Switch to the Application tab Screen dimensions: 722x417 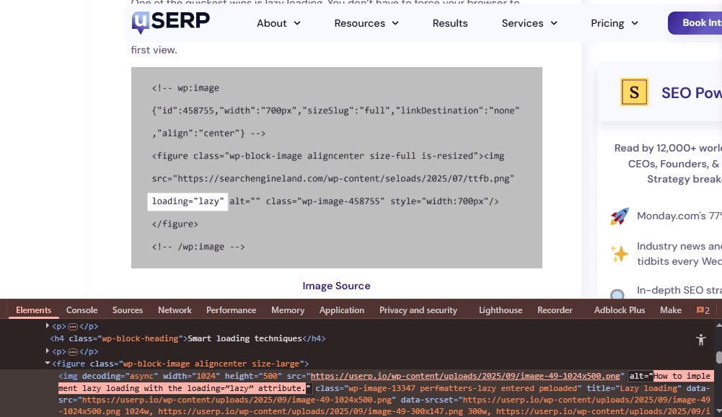[x=342, y=310]
